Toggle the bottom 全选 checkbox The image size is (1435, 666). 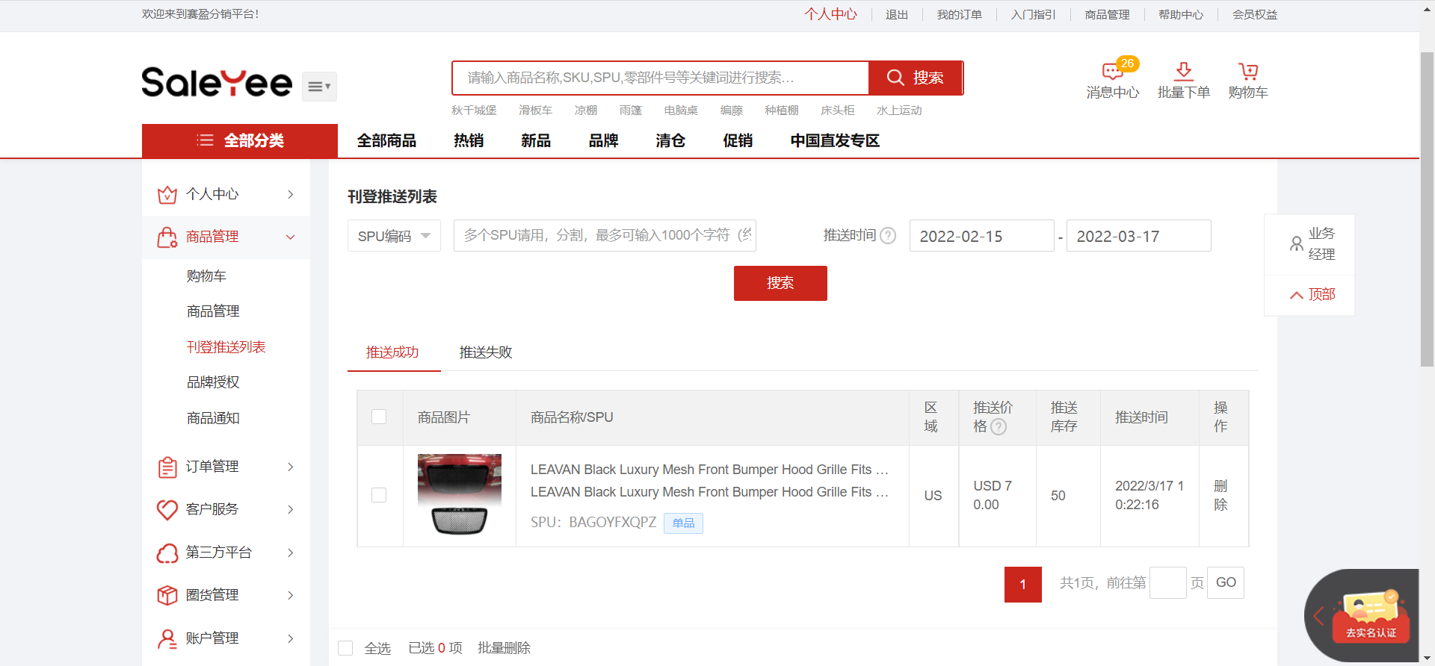tap(345, 648)
